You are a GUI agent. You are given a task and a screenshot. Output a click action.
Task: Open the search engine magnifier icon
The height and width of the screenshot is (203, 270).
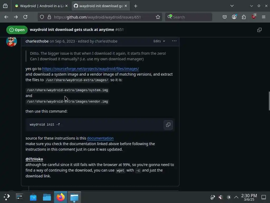click(x=170, y=17)
